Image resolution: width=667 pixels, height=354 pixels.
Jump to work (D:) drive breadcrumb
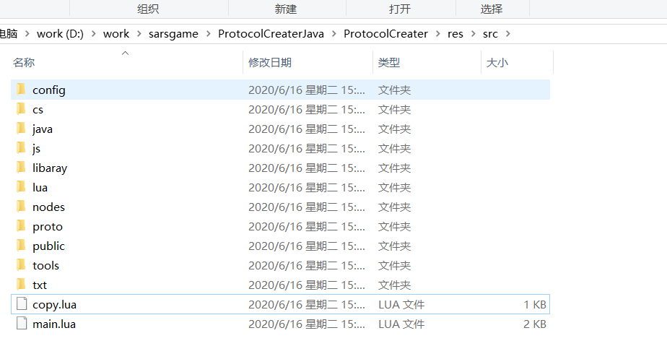tap(60, 34)
